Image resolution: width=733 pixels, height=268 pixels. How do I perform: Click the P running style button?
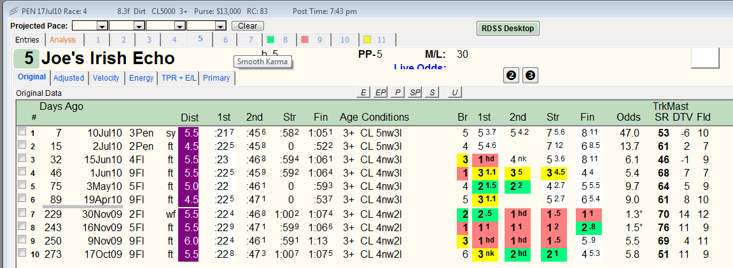pos(397,93)
